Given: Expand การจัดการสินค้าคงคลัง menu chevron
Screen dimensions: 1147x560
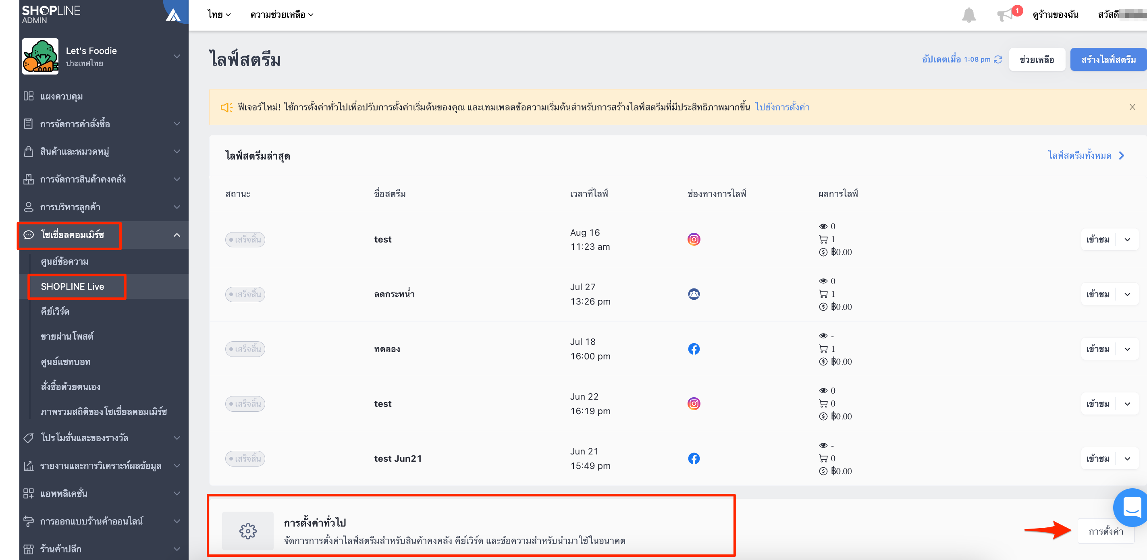Looking at the screenshot, I should click(177, 179).
